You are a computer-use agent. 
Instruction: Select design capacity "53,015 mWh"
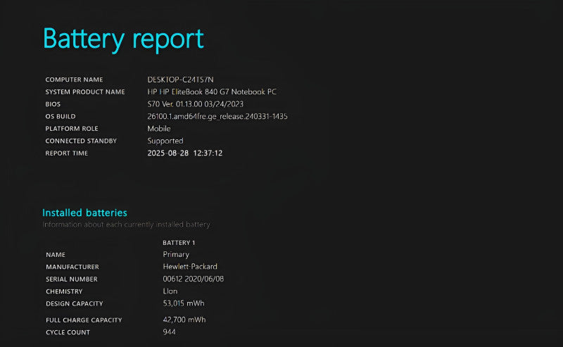pyautogui.click(x=184, y=303)
